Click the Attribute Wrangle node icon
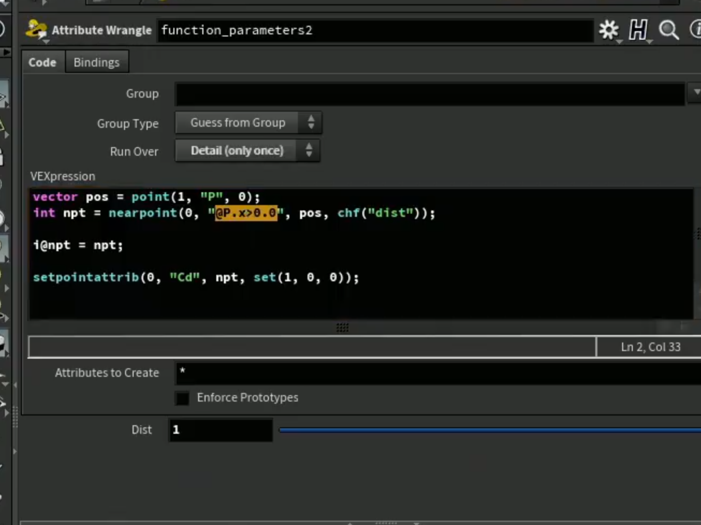 (x=36, y=30)
